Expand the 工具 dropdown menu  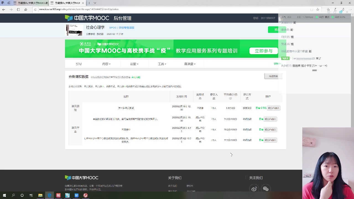pos(162,64)
